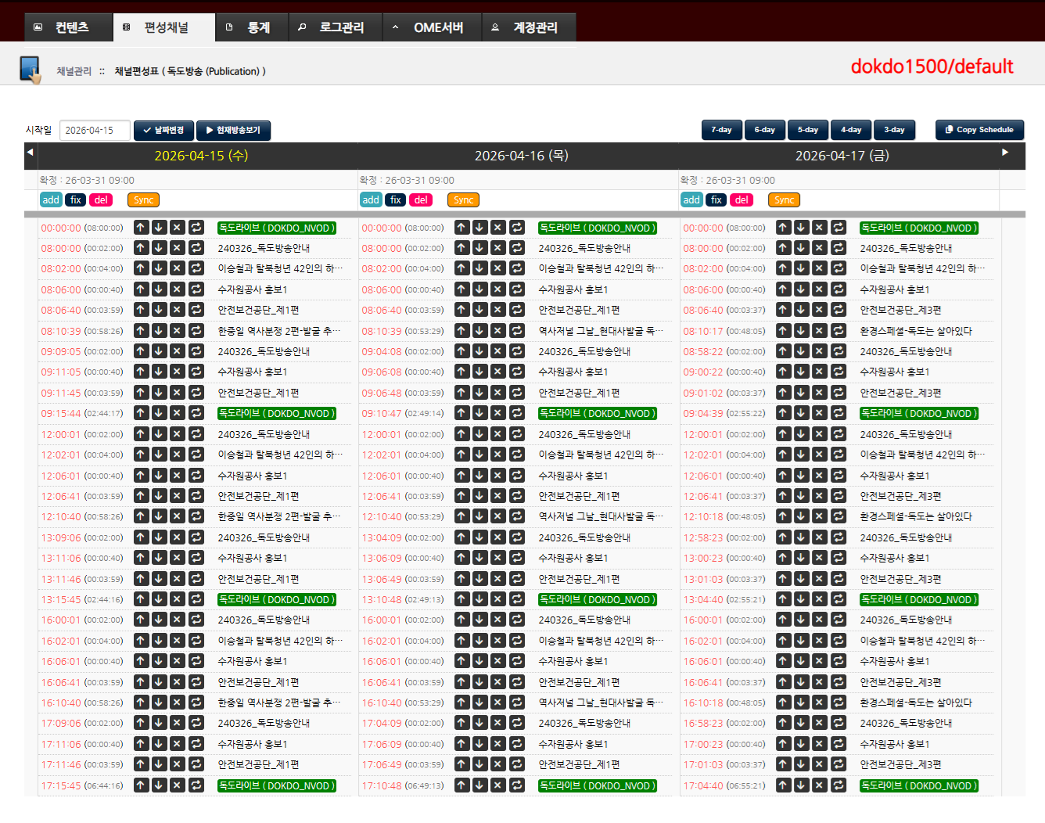Click the 시작일 date input field
Screen dimensions: 1045x823
click(x=94, y=131)
